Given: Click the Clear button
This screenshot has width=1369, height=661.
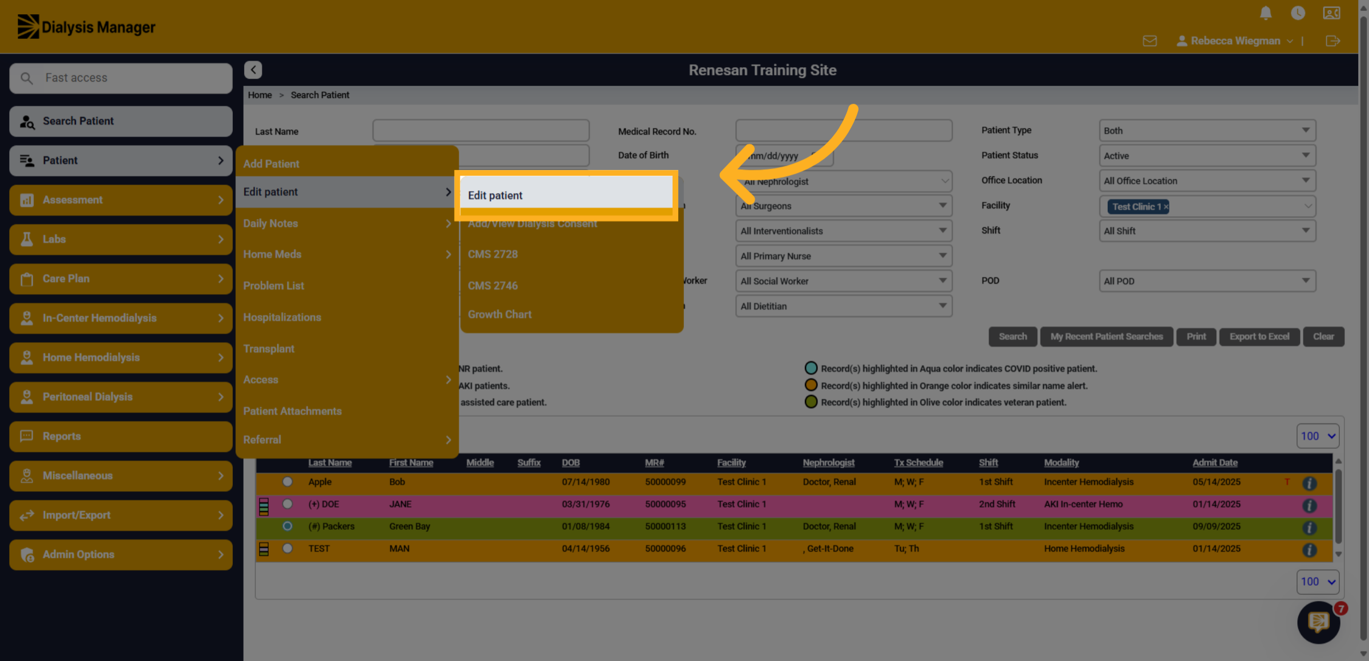Looking at the screenshot, I should [x=1323, y=336].
